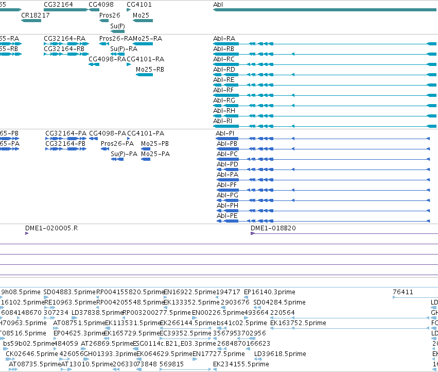438x372 pixels.
Task: Click protein Abl-PH
Action: (323, 211)
